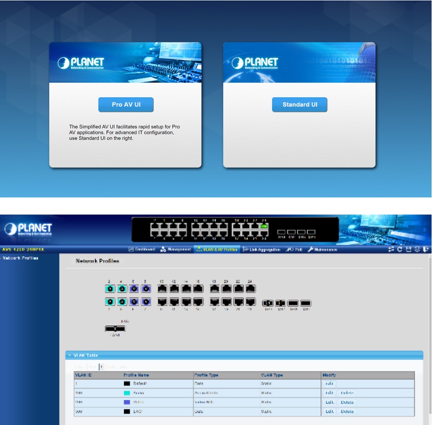This screenshot has height=425, width=432.
Task: Select port 20 in Network Profiles
Action: click(x=226, y=289)
